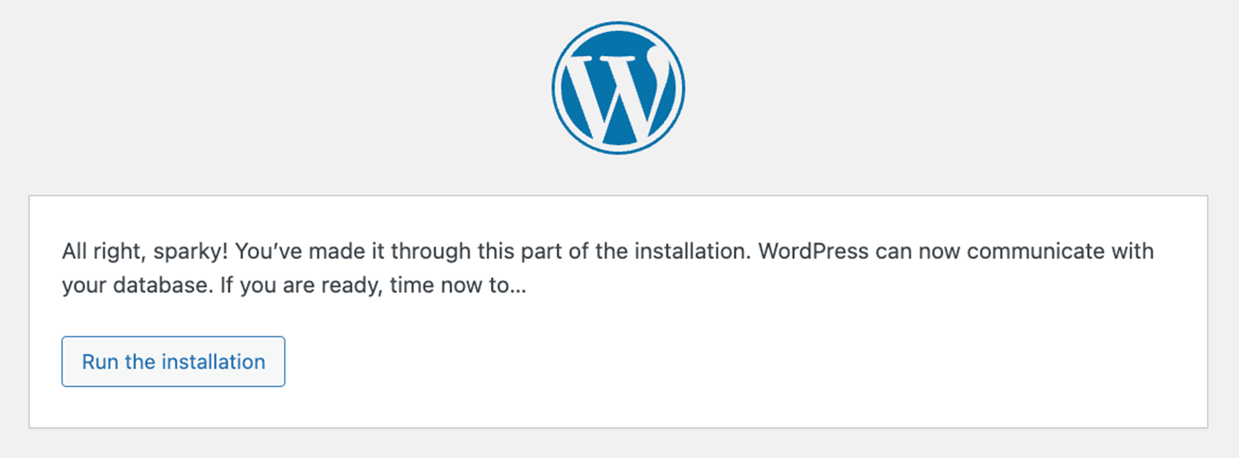Click the blue outer ring of the logo

point(618,24)
